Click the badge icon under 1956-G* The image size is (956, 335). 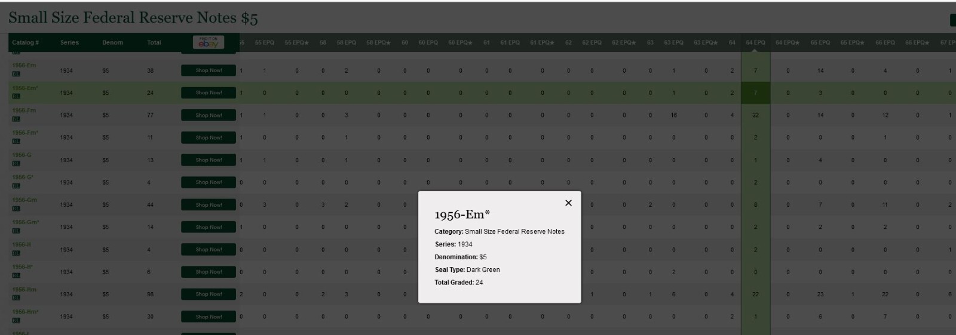(x=16, y=186)
